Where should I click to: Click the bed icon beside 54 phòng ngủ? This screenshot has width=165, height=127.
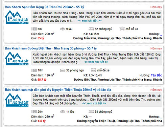91,112
